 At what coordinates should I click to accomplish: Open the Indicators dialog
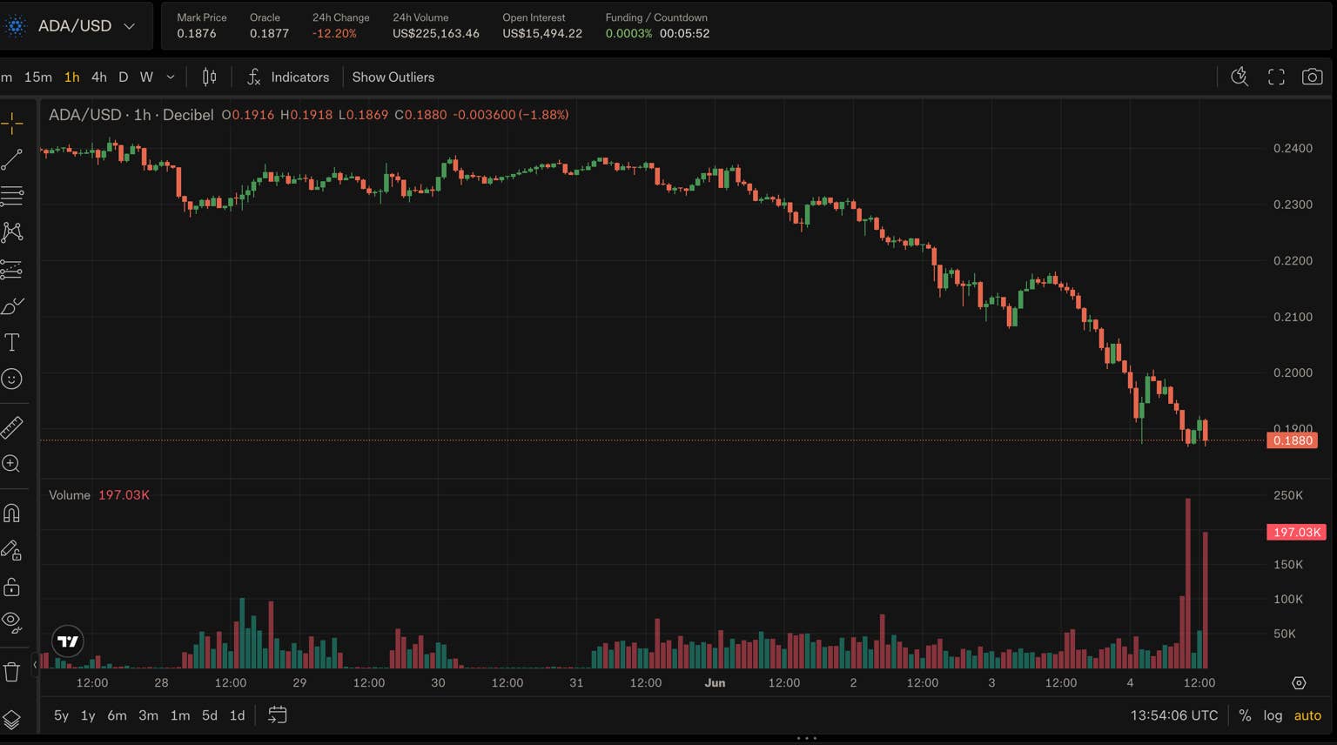tap(288, 77)
